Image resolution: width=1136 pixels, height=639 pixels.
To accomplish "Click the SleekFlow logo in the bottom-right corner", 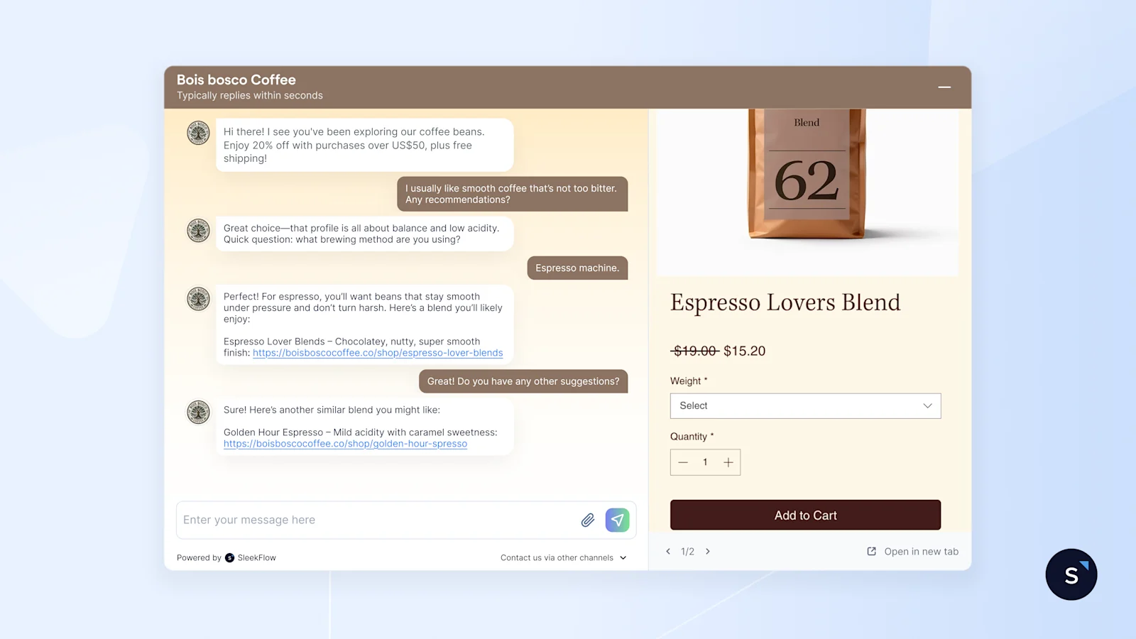I will click(1071, 574).
